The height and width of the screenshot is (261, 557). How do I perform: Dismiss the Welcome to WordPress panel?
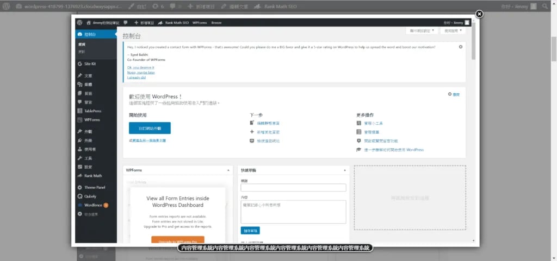454,94
